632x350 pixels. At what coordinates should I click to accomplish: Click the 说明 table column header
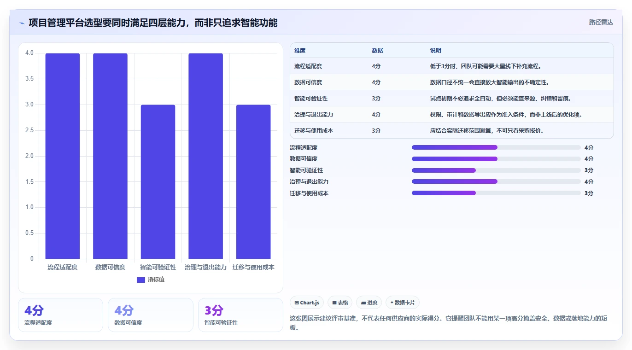click(436, 51)
